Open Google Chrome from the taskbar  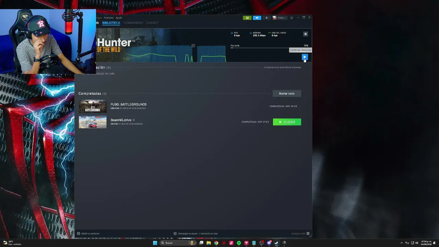pyautogui.click(x=216, y=243)
